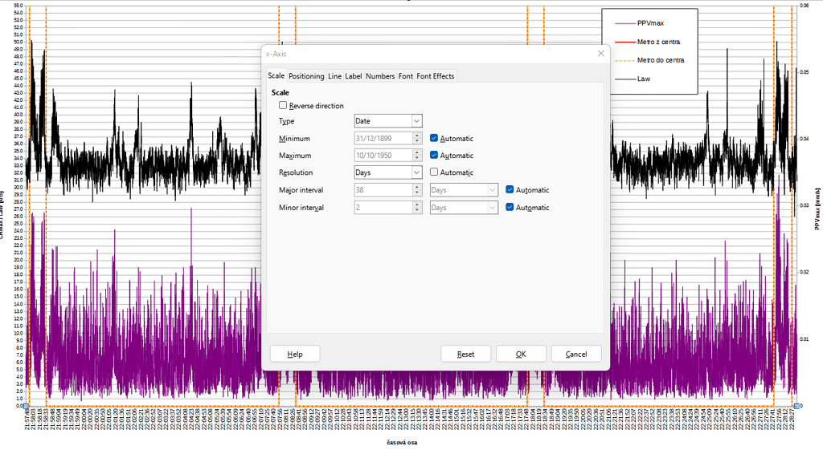Uncheck Automatic for Minor interval
823x454 pixels.
(509, 207)
